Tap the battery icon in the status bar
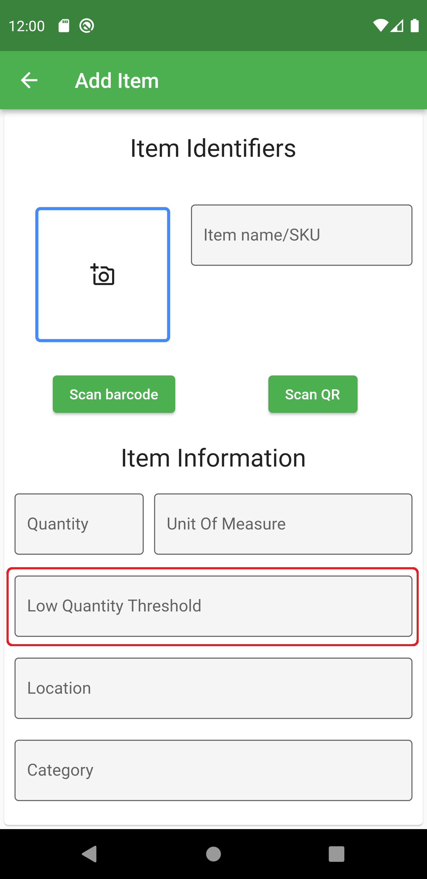Screen dimensions: 427x879 [x=415, y=25]
